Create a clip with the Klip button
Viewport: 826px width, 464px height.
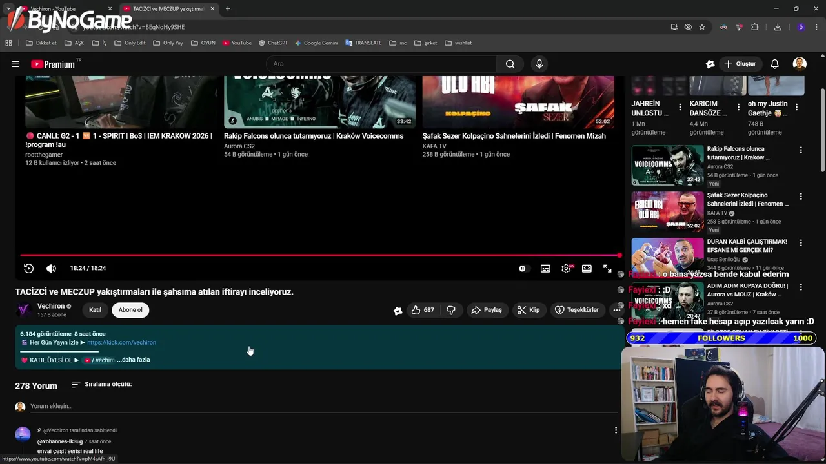click(x=528, y=310)
